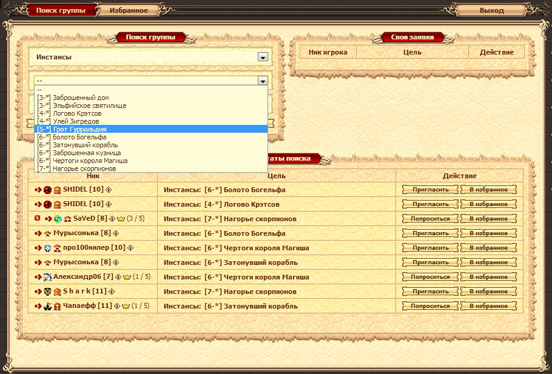Click the bow clan icon before Александр06
552x374 pixels.
pyautogui.click(x=47, y=276)
